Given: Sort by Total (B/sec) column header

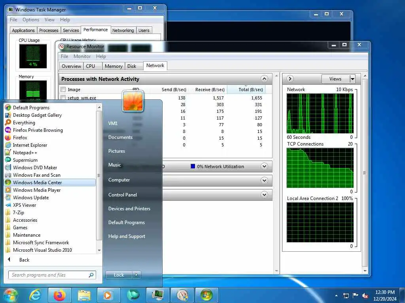Looking at the screenshot, I should pyautogui.click(x=247, y=90).
